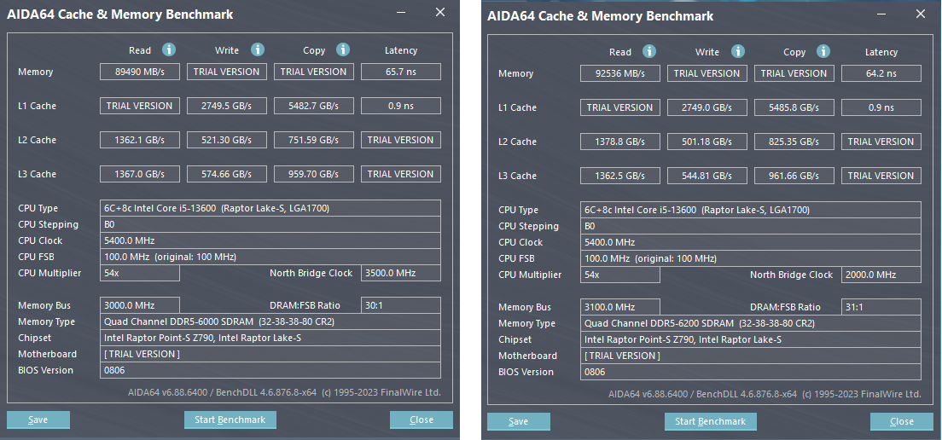Click the 5485.8 GB/s L1 copy value
The width and height of the screenshot is (942, 440).
(x=794, y=107)
